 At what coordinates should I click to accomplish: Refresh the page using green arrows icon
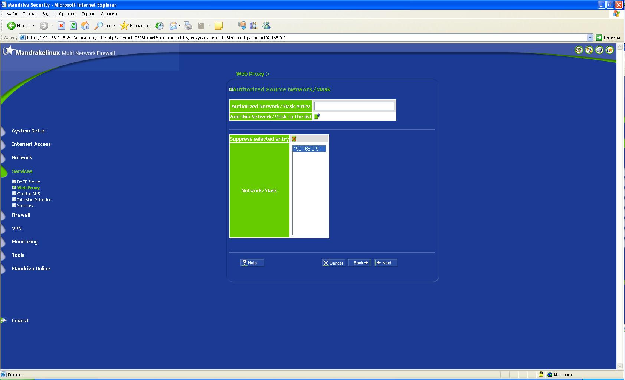73,26
